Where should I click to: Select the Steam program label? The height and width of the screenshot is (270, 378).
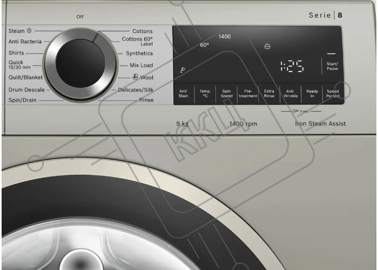[x=16, y=31]
